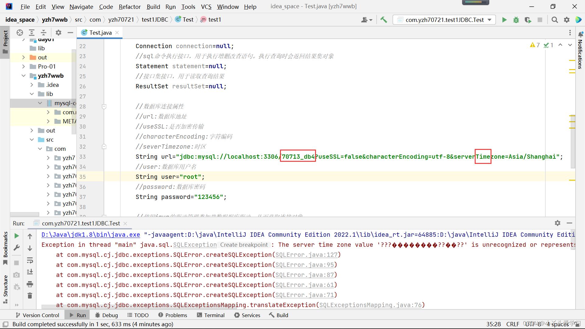Go to previous highlighted error arrow
Image resolution: width=585 pixels, height=329 pixels.
560,45
